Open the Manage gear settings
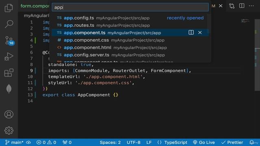The image size is (260, 146). pyautogui.click(x=9, y=131)
